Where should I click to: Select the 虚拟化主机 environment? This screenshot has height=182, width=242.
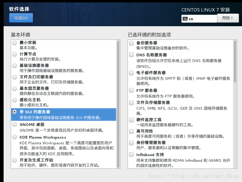click(x=14, y=100)
